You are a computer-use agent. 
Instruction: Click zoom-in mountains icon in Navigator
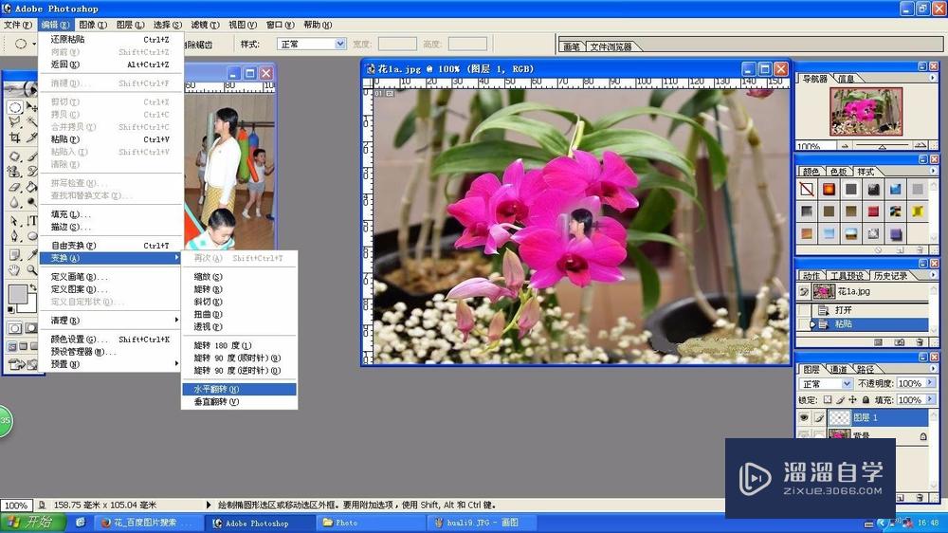click(x=921, y=145)
